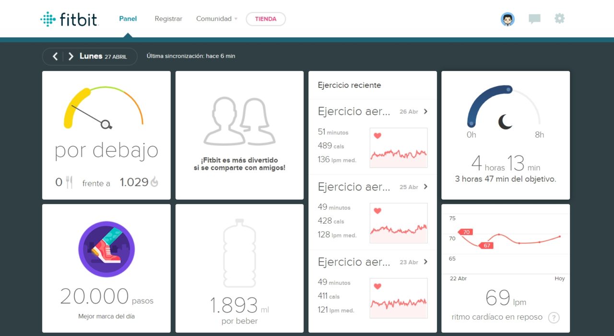The image size is (614, 336).
Task: Click the TIENDA button
Action: [x=266, y=19]
